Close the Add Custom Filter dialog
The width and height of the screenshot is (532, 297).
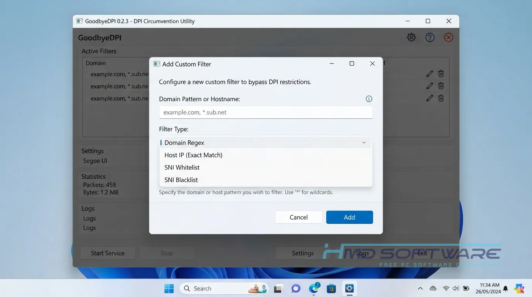[372, 64]
